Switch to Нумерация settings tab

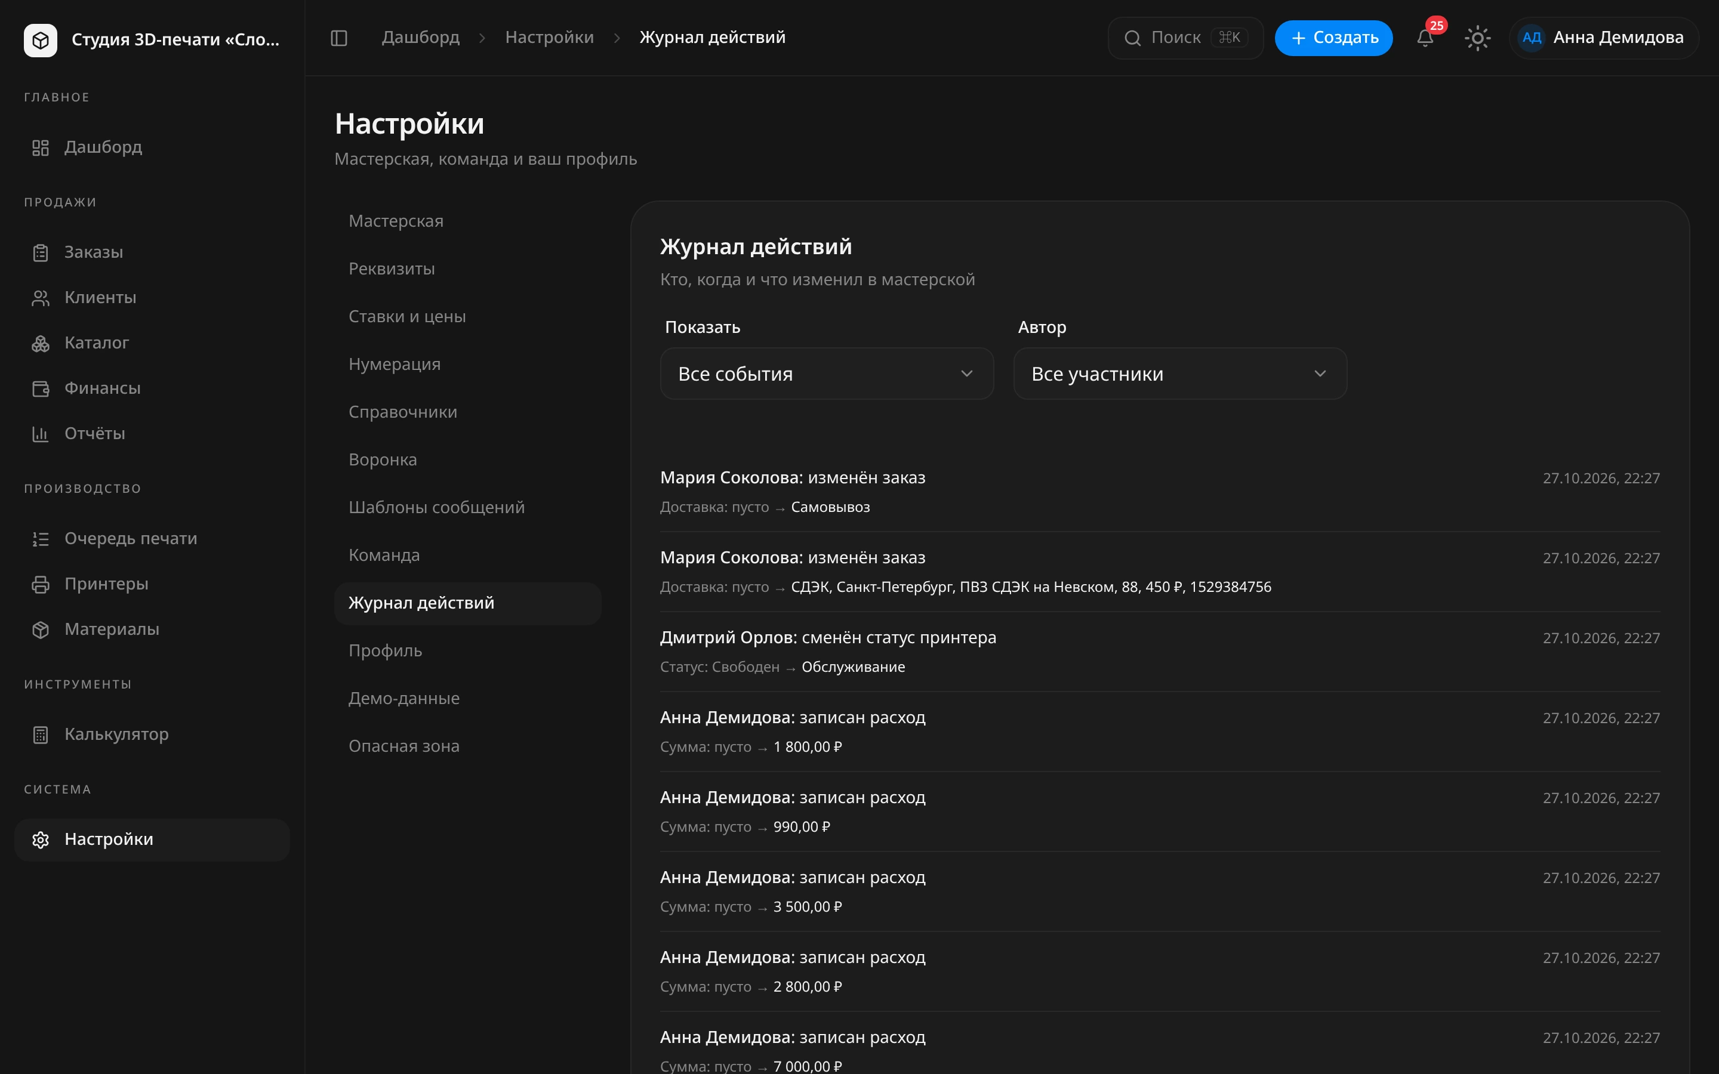(x=467, y=365)
